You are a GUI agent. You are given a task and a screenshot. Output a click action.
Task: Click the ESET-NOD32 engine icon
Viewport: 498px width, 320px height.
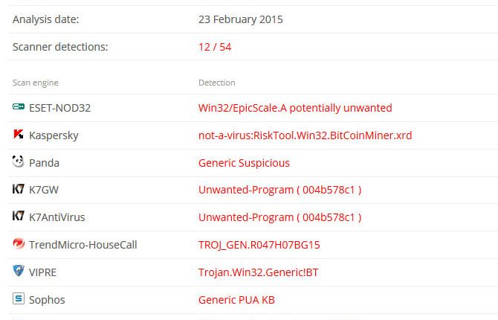click(19, 108)
